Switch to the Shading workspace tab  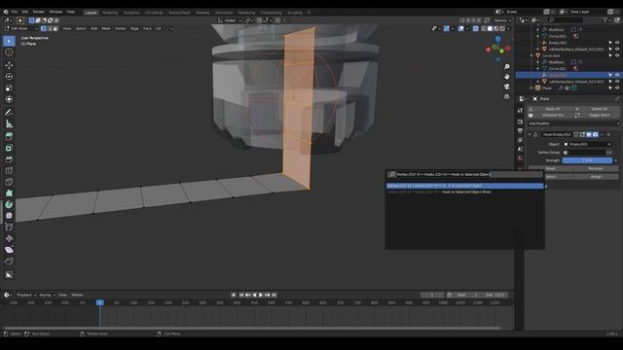click(202, 13)
